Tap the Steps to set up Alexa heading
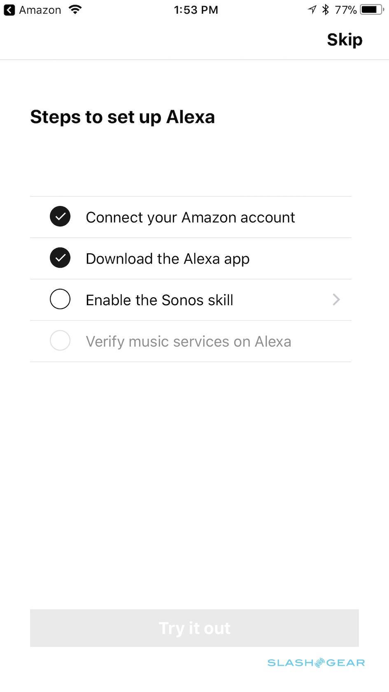 (122, 117)
